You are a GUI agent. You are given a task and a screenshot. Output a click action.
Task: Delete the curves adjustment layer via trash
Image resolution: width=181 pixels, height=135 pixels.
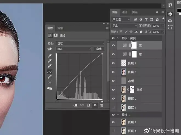(x=101, y=105)
